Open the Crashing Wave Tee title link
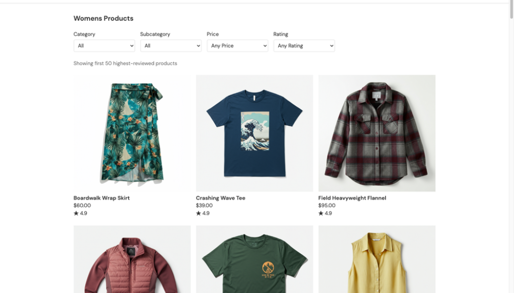The height and width of the screenshot is (293, 514). [220, 198]
